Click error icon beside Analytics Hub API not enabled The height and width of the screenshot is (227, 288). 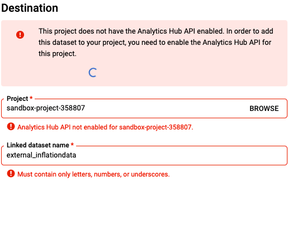pos(11,127)
